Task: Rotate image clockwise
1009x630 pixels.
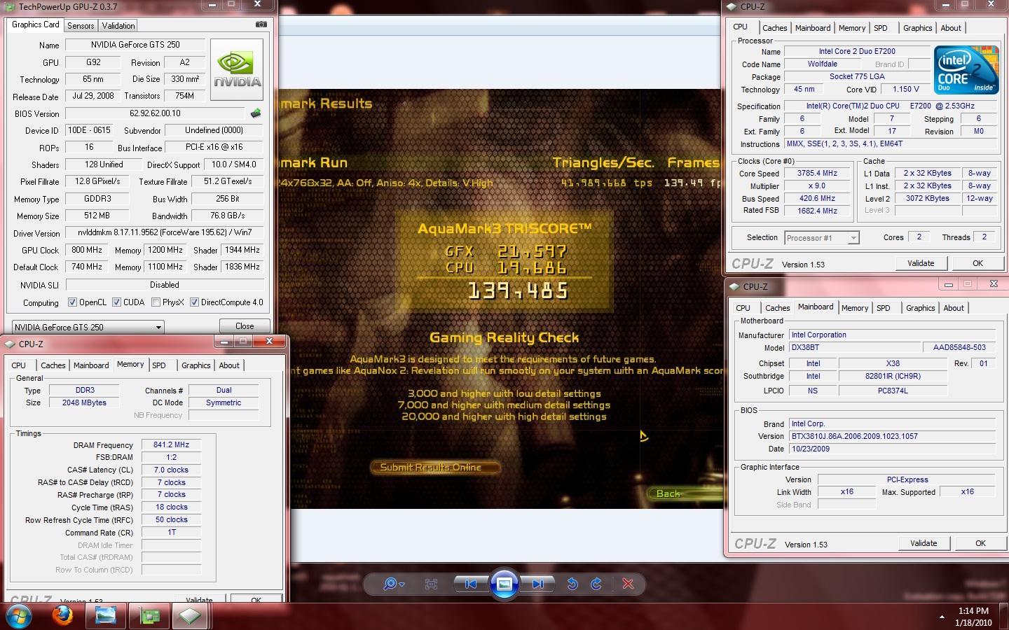Action: click(596, 584)
